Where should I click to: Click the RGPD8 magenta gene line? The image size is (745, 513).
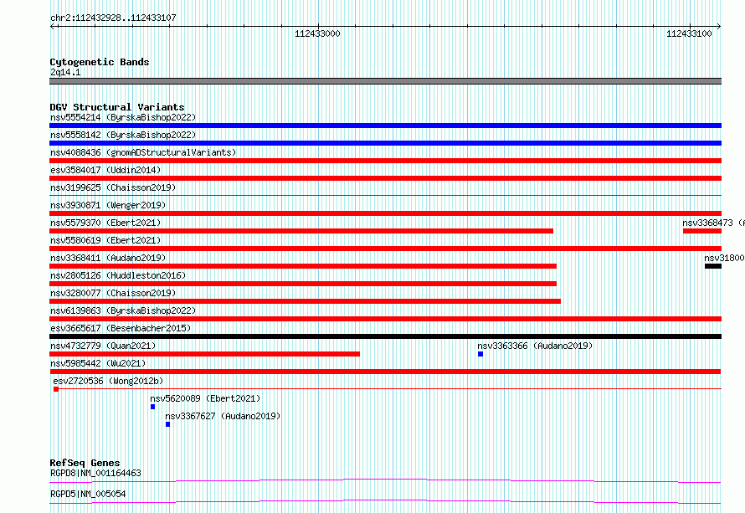coord(385,480)
